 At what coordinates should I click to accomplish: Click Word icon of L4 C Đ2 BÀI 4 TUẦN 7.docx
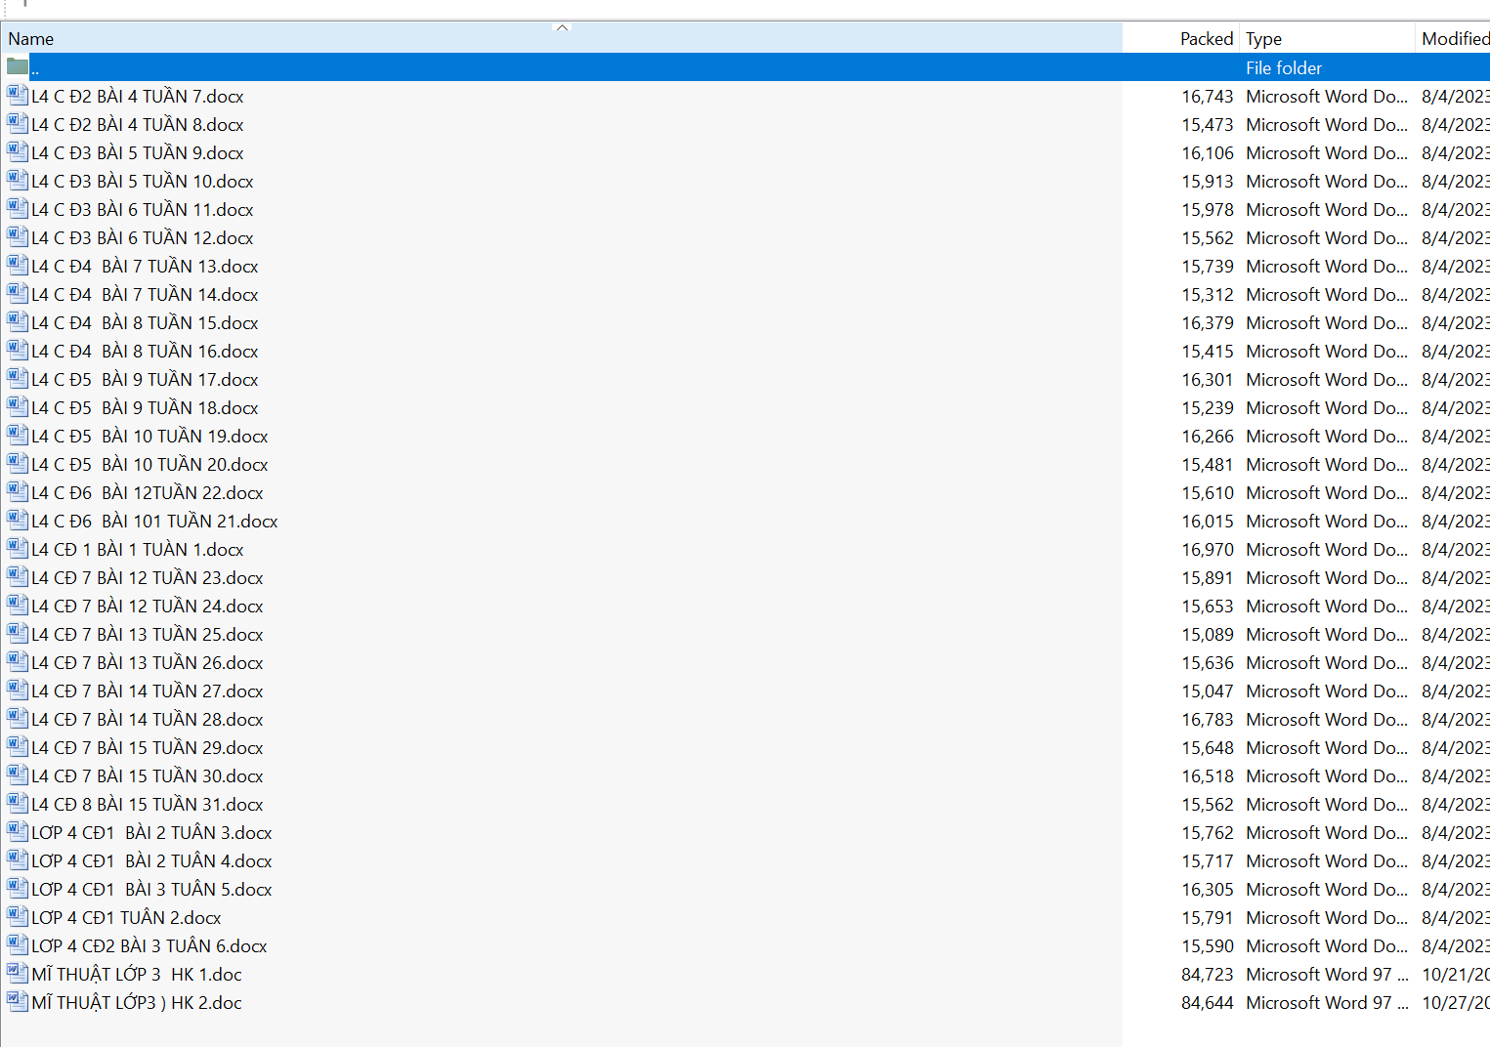click(x=18, y=95)
